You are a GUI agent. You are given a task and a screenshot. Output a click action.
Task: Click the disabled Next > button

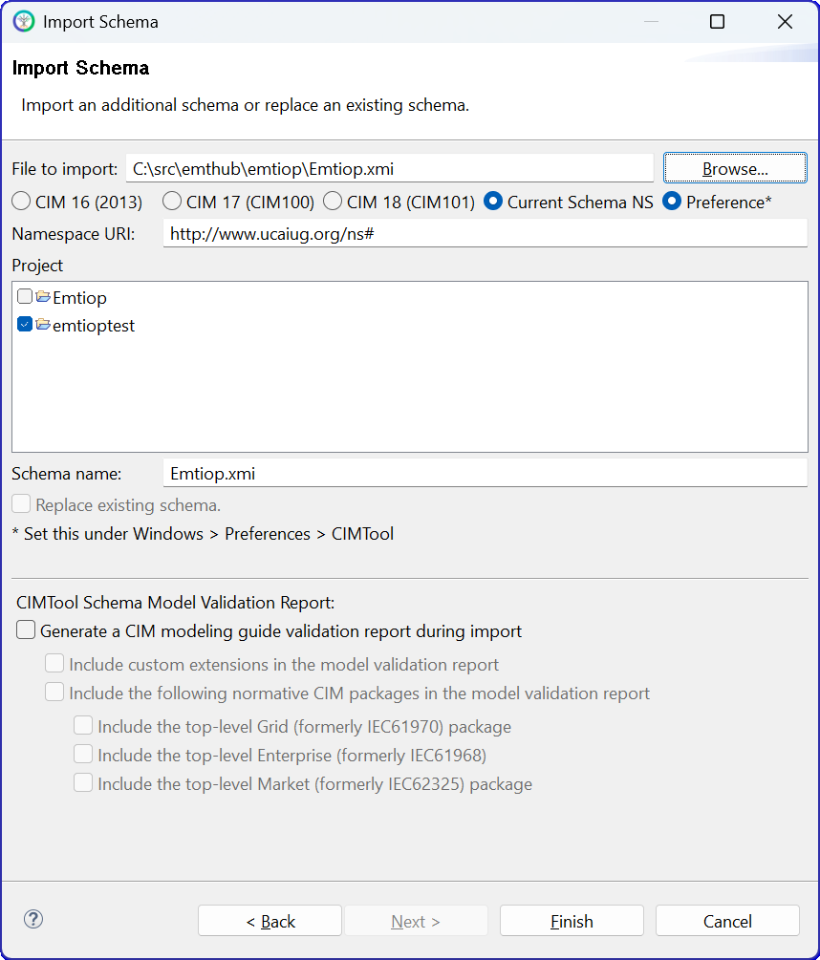coord(416,921)
